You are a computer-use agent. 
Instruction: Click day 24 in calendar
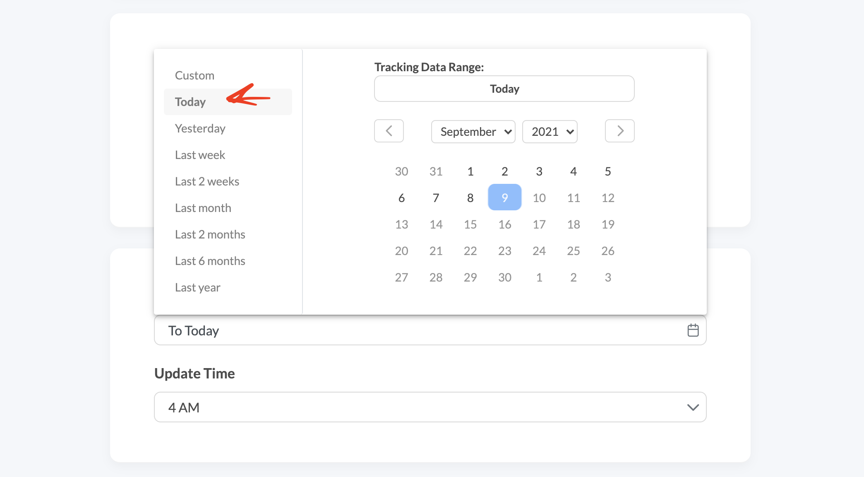[x=539, y=251]
